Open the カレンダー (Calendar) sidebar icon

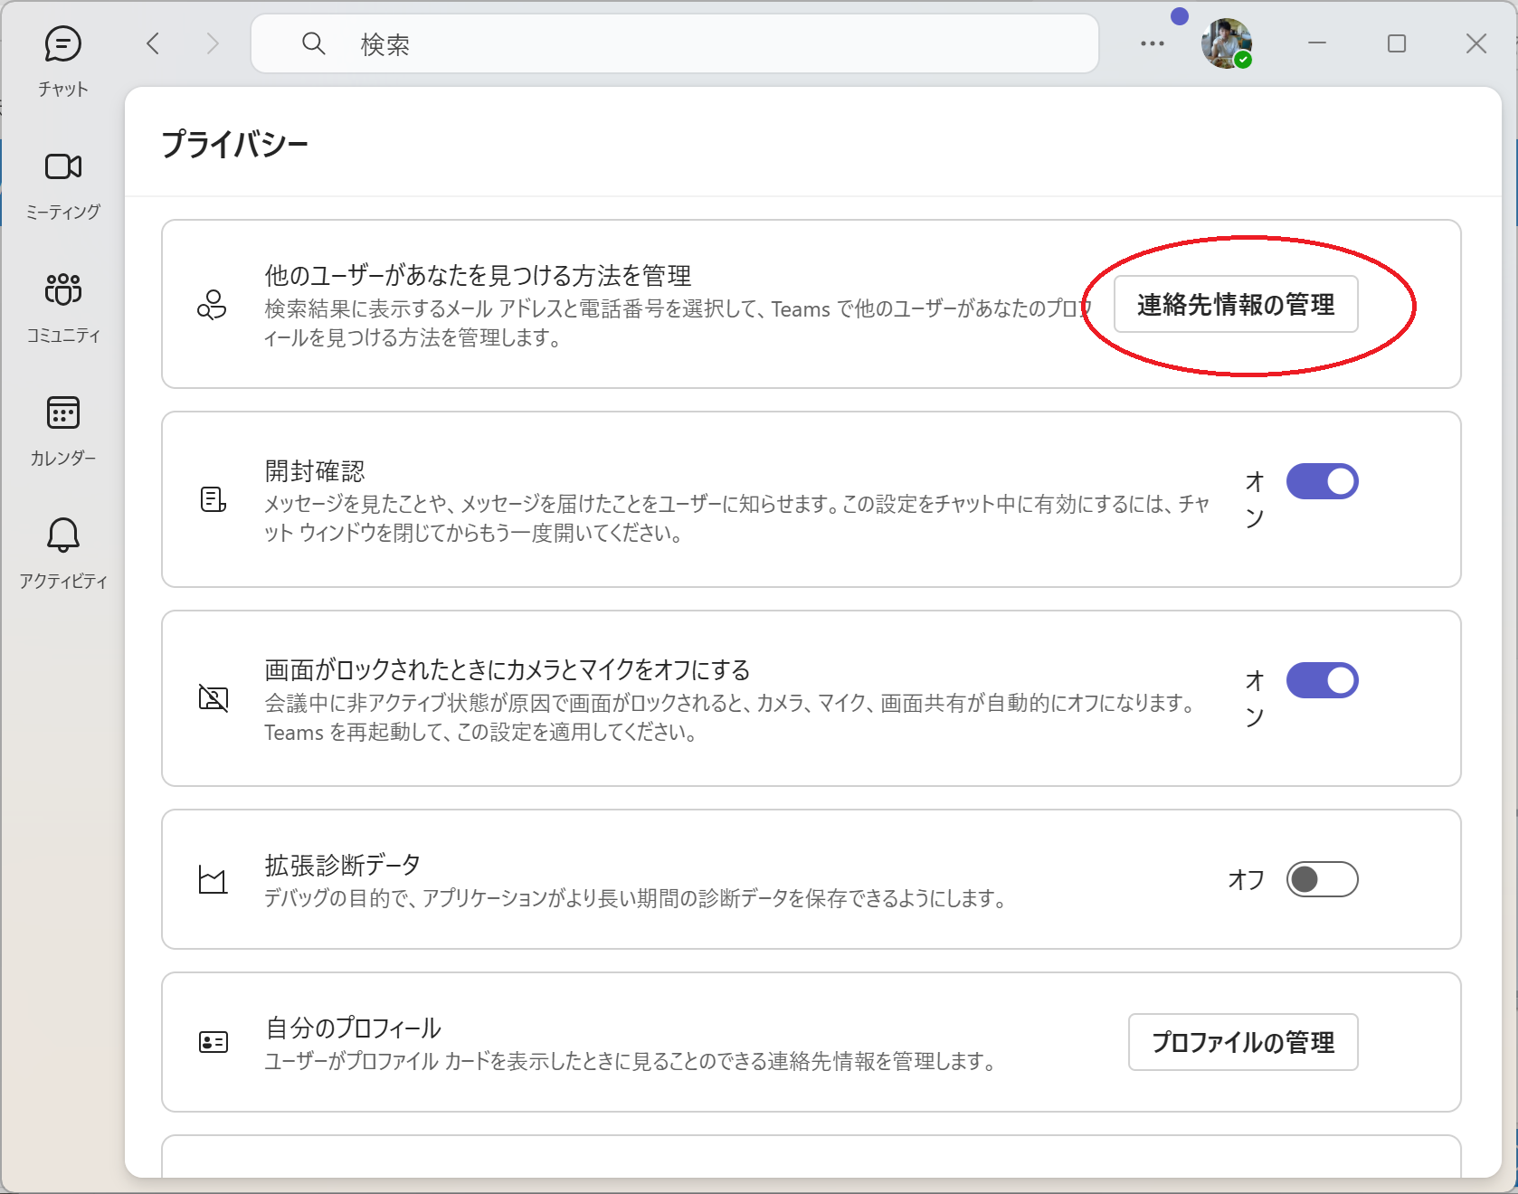click(x=62, y=413)
